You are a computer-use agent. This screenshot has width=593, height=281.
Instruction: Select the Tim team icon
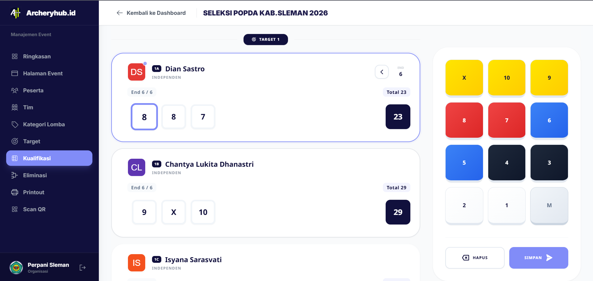tap(15, 107)
